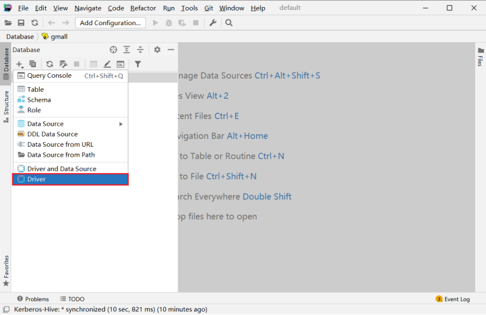Click the Run with Coverage icon

tap(182, 23)
